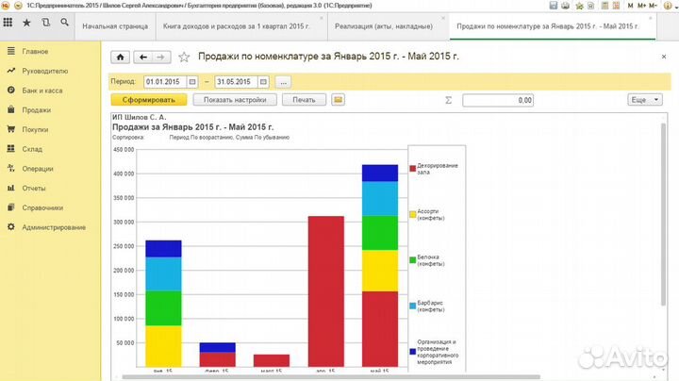Expand the Еще dropdown menu
This screenshot has height=381, width=679.
pos(642,99)
